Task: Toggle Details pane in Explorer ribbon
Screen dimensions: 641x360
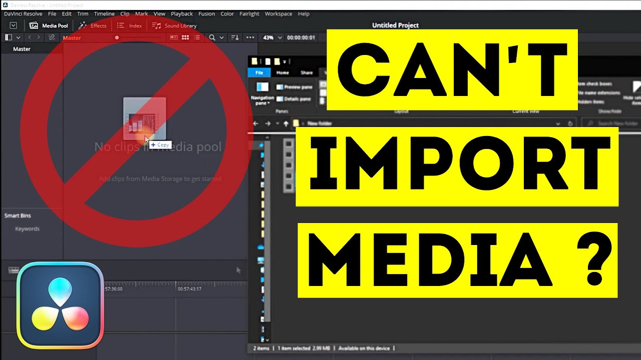Action: pyautogui.click(x=294, y=99)
